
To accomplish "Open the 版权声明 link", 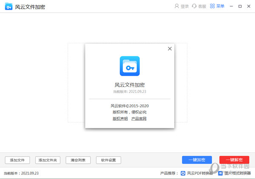I will pos(120,119).
